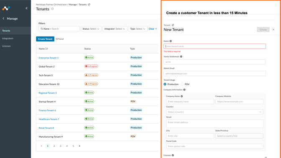Screen dimensions: 281x158
Task: Click In Progress badge for Global-Tenant-2
Action: [x=91, y=66]
